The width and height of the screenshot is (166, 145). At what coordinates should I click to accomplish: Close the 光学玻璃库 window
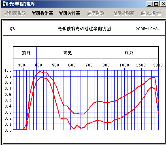click(163, 4)
